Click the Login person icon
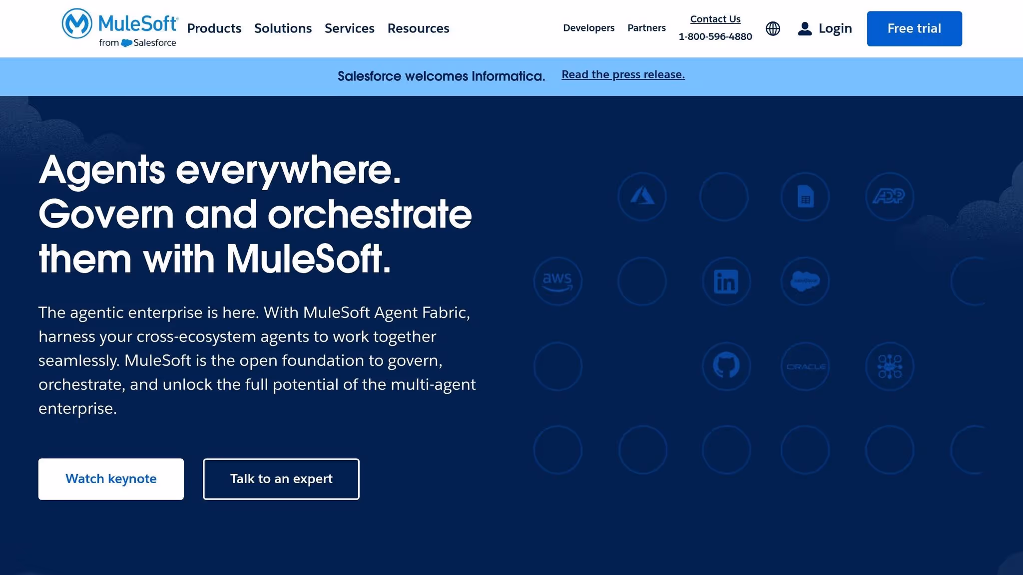Image resolution: width=1023 pixels, height=575 pixels. (x=804, y=28)
